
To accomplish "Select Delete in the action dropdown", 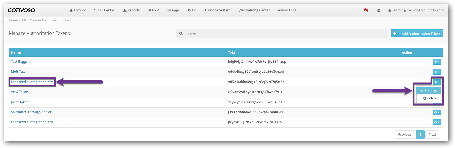I will point(430,98).
